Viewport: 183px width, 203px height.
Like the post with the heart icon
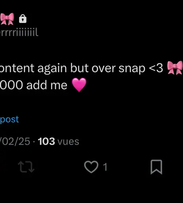(x=91, y=167)
